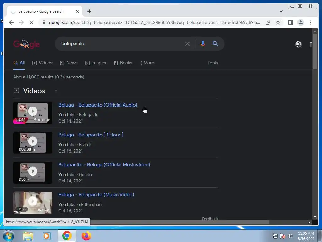Image resolution: width=322 pixels, height=242 pixels.
Task: Switch to the News tab
Action: tap(69, 63)
